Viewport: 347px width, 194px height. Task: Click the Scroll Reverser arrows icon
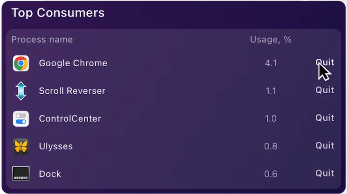(x=21, y=91)
